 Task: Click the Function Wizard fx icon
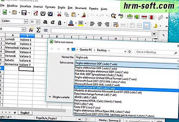[x=31, y=30]
